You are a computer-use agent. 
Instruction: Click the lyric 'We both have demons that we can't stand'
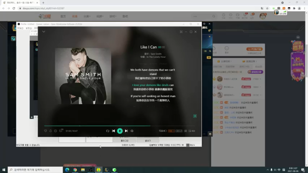pos(152,72)
